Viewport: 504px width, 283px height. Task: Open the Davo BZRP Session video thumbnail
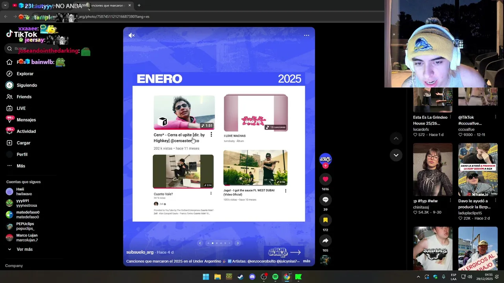[x=478, y=169]
